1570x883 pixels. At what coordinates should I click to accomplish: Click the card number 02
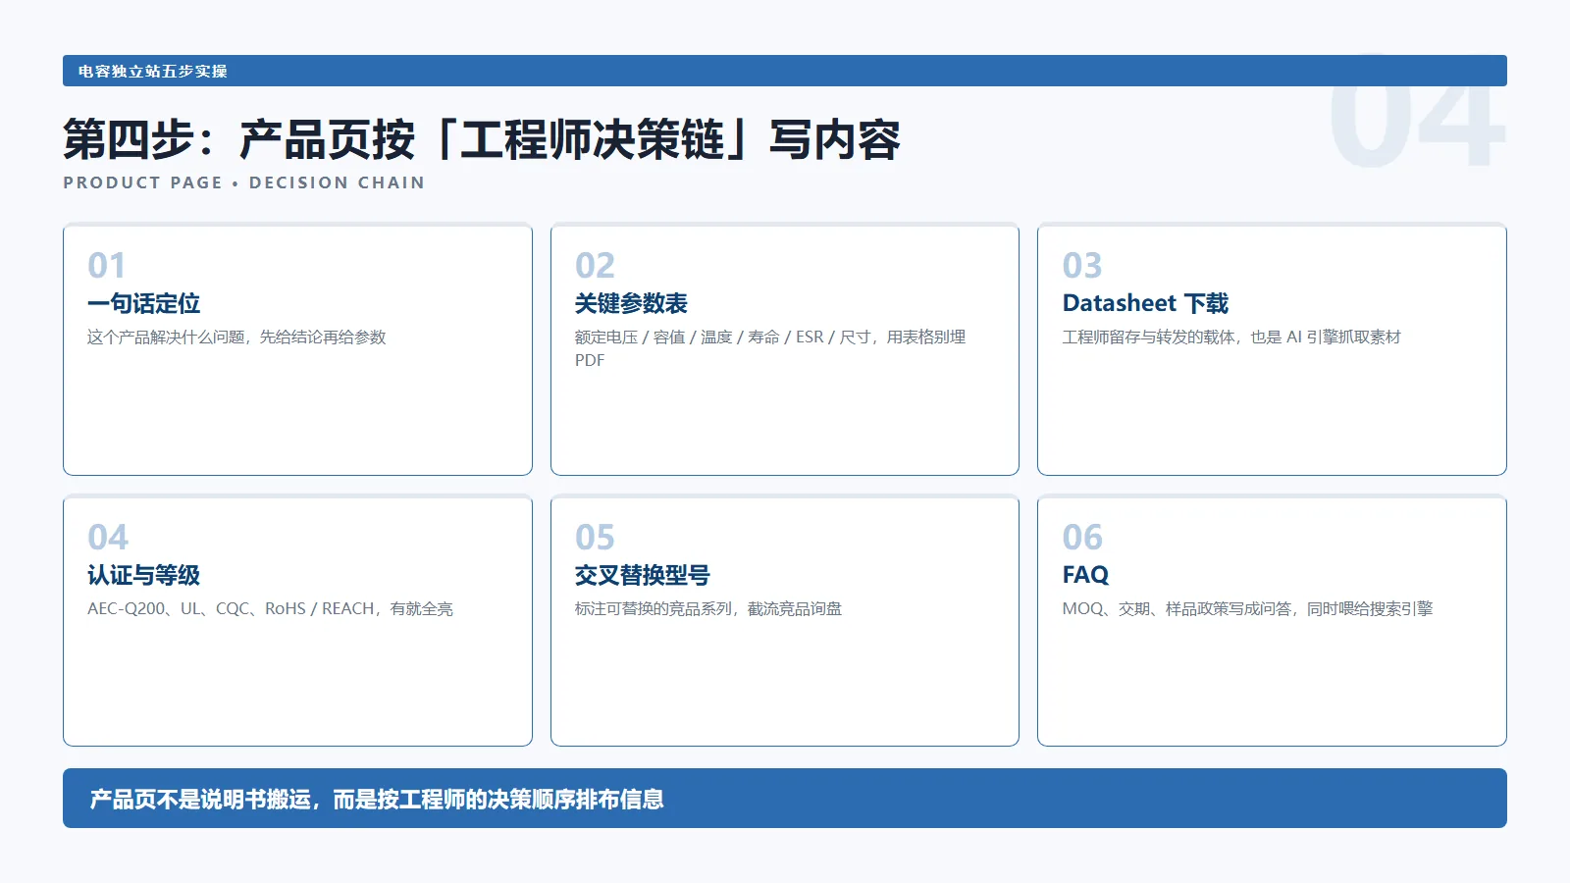(x=595, y=266)
